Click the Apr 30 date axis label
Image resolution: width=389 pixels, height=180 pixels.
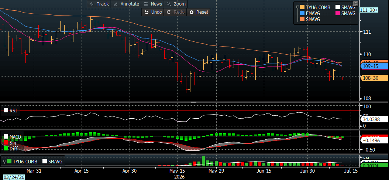point(129,171)
